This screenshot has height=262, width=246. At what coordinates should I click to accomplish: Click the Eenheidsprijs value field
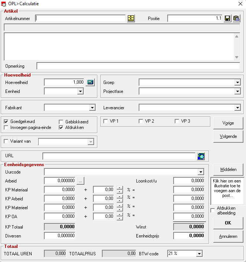click(x=189, y=236)
